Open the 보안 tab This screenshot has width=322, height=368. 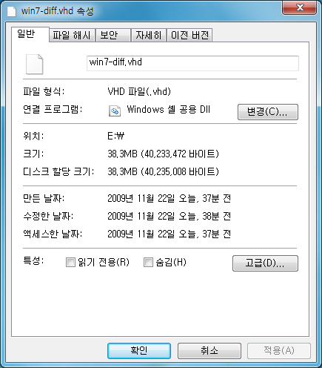pos(113,35)
